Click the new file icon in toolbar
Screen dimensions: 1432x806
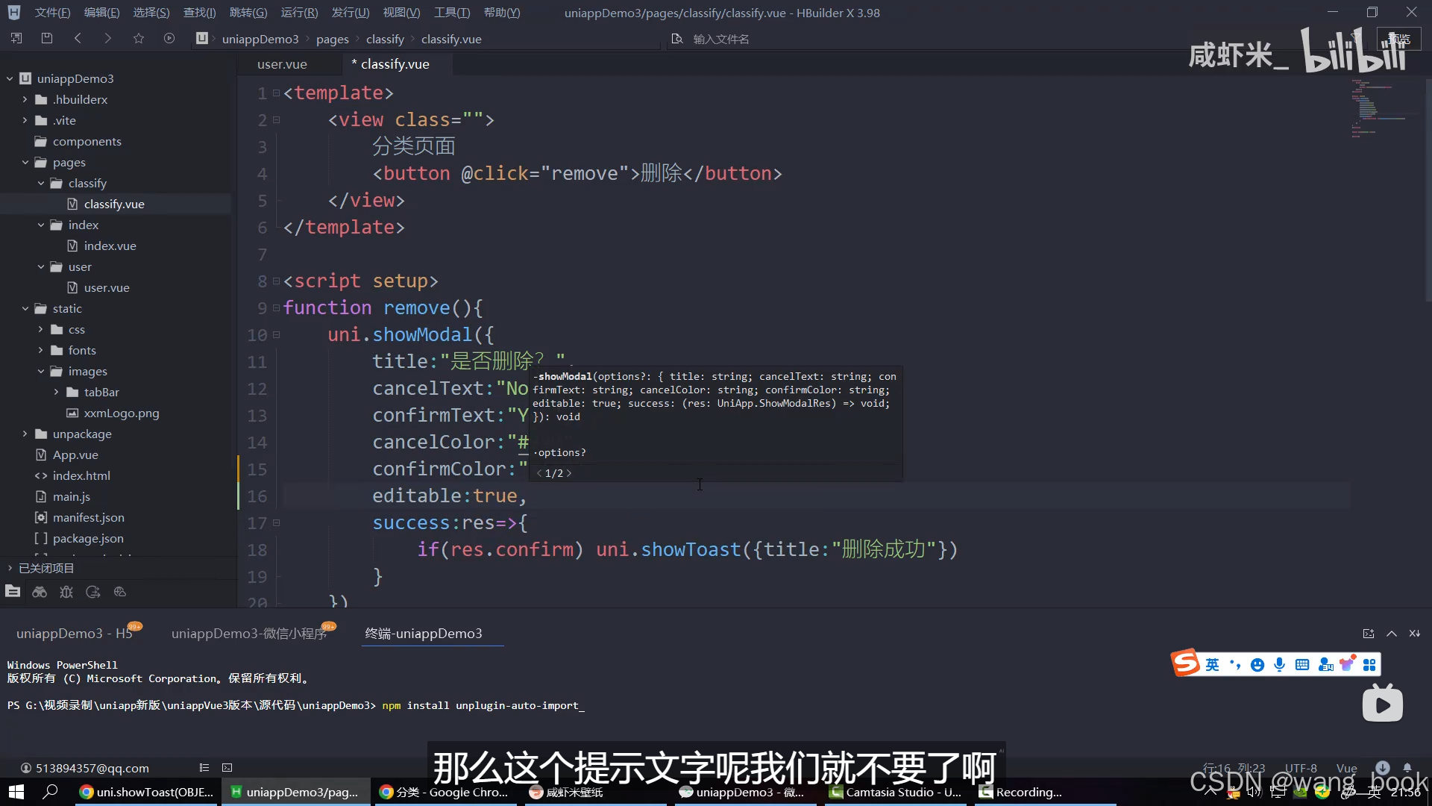click(x=16, y=38)
